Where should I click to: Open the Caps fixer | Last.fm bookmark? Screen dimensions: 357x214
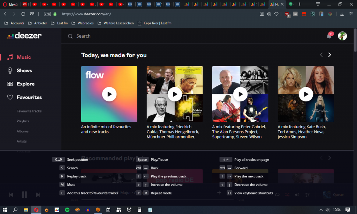tap(154, 23)
